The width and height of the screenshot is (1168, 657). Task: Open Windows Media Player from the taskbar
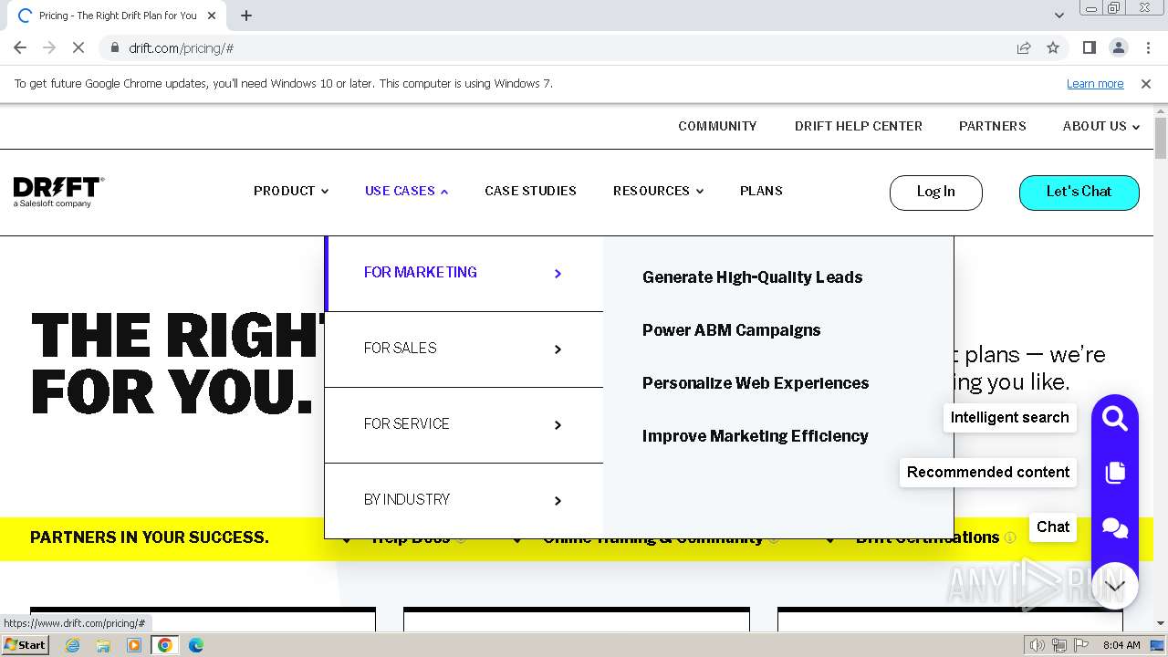tap(134, 645)
